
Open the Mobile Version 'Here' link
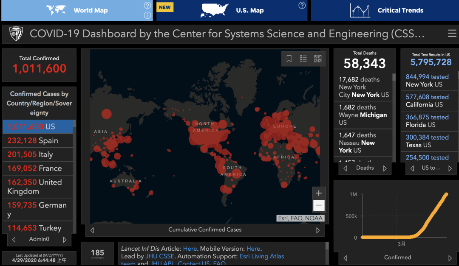(253, 249)
